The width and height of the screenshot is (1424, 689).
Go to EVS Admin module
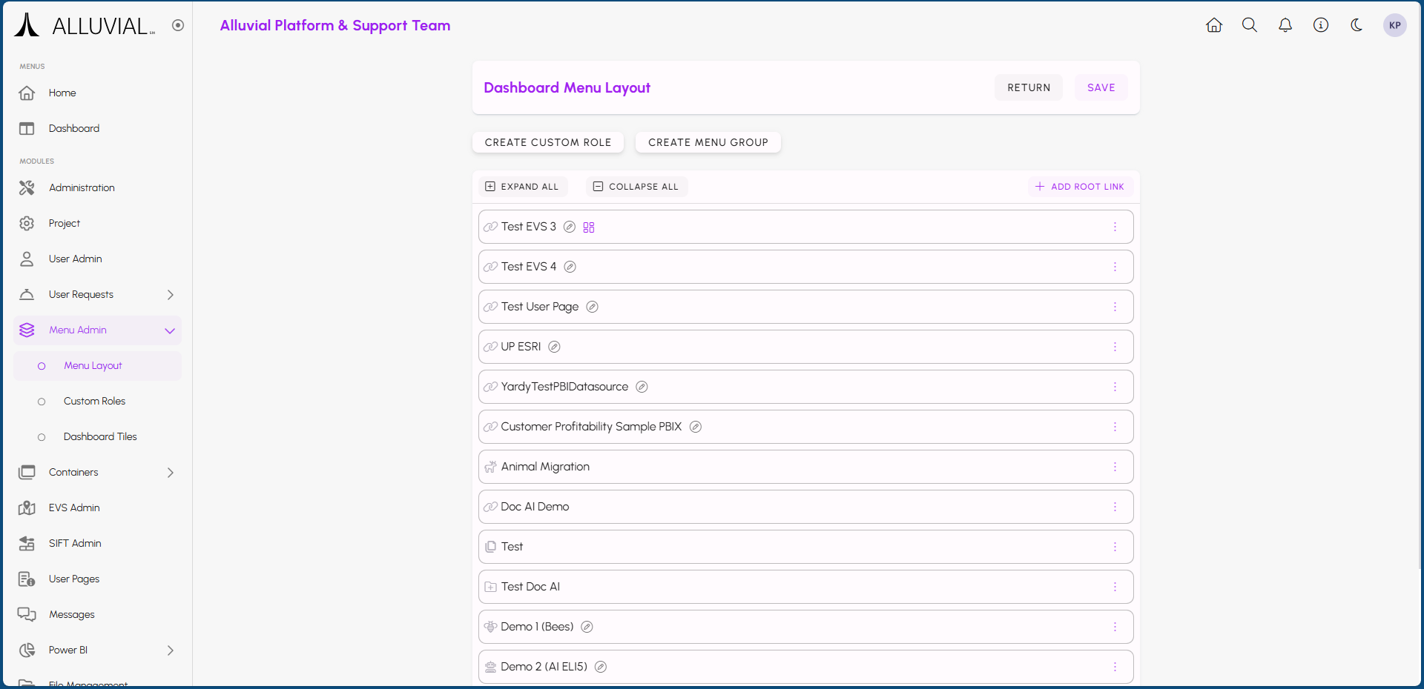coord(74,508)
